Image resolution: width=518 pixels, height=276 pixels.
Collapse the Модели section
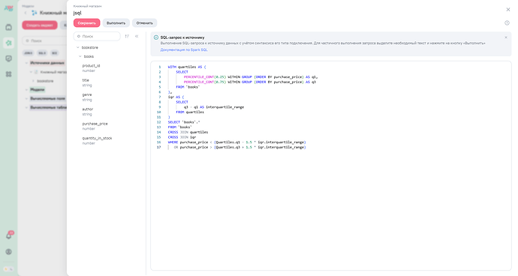(x=27, y=89)
